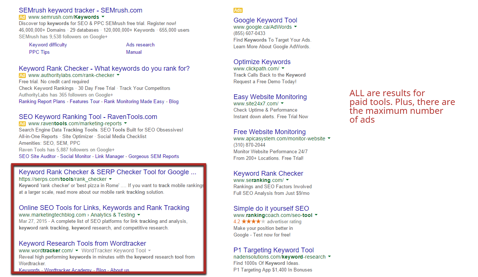Viewport: 478px width, 277px height.
Task: Open the SEMrush keyword tracker ad title
Action: (80, 10)
